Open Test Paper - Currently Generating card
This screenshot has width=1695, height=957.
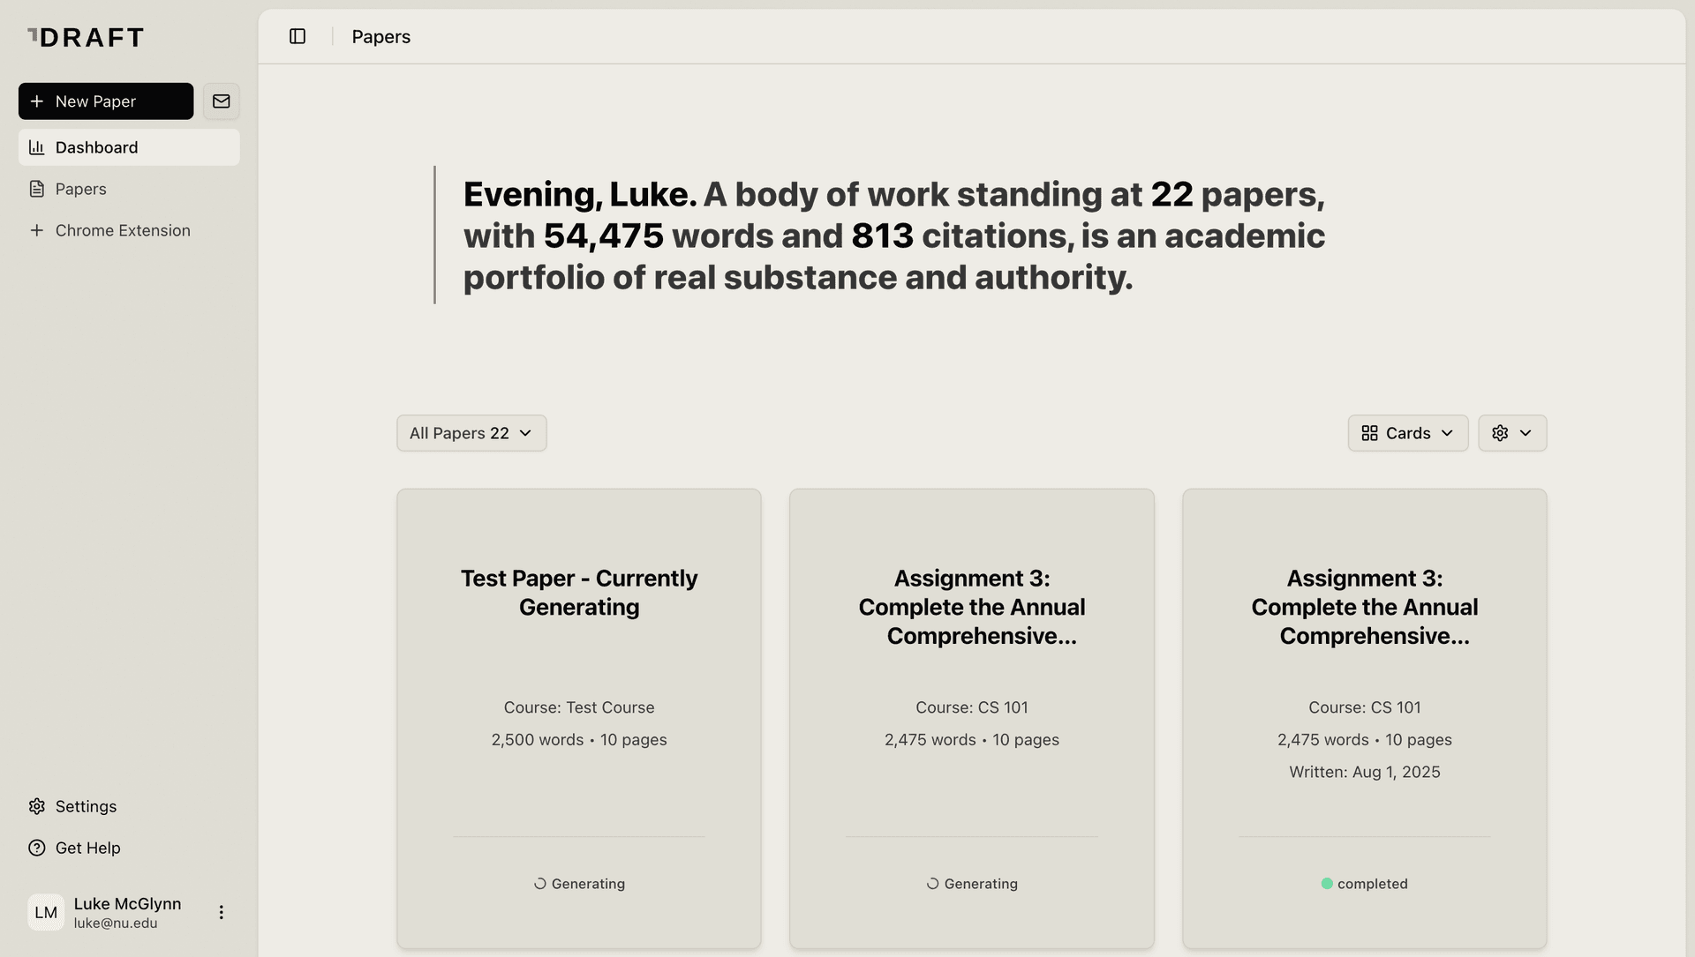tap(579, 593)
